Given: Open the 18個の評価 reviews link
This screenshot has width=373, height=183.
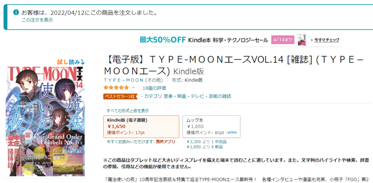Looking at the screenshot, I should pyautogui.click(x=154, y=88).
